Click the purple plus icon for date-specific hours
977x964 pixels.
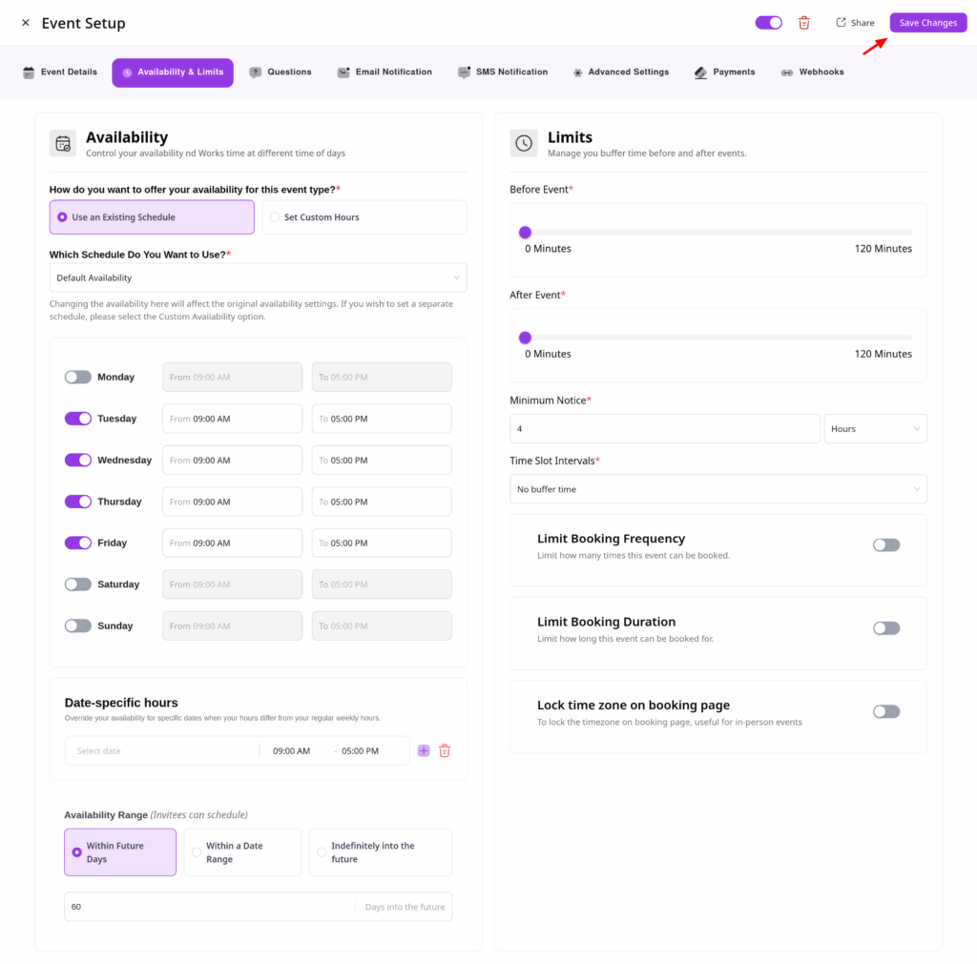424,751
